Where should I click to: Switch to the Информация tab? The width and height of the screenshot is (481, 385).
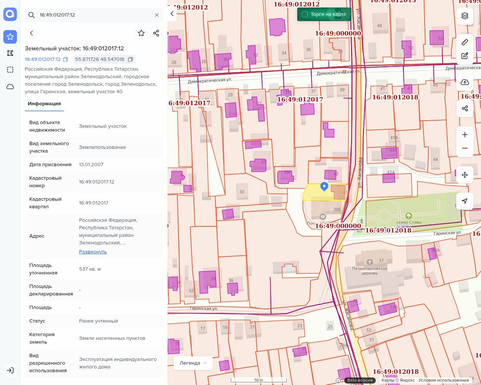point(44,104)
